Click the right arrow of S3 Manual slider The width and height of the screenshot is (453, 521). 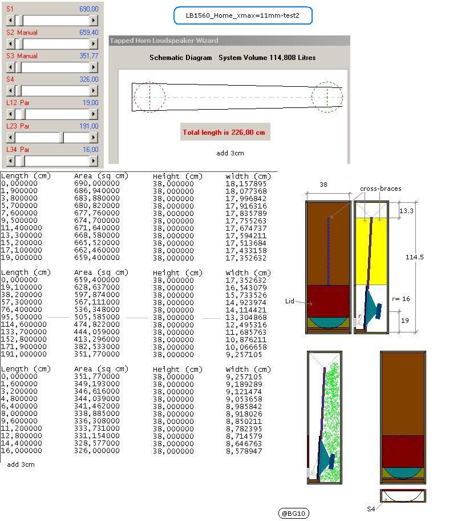coord(94,67)
